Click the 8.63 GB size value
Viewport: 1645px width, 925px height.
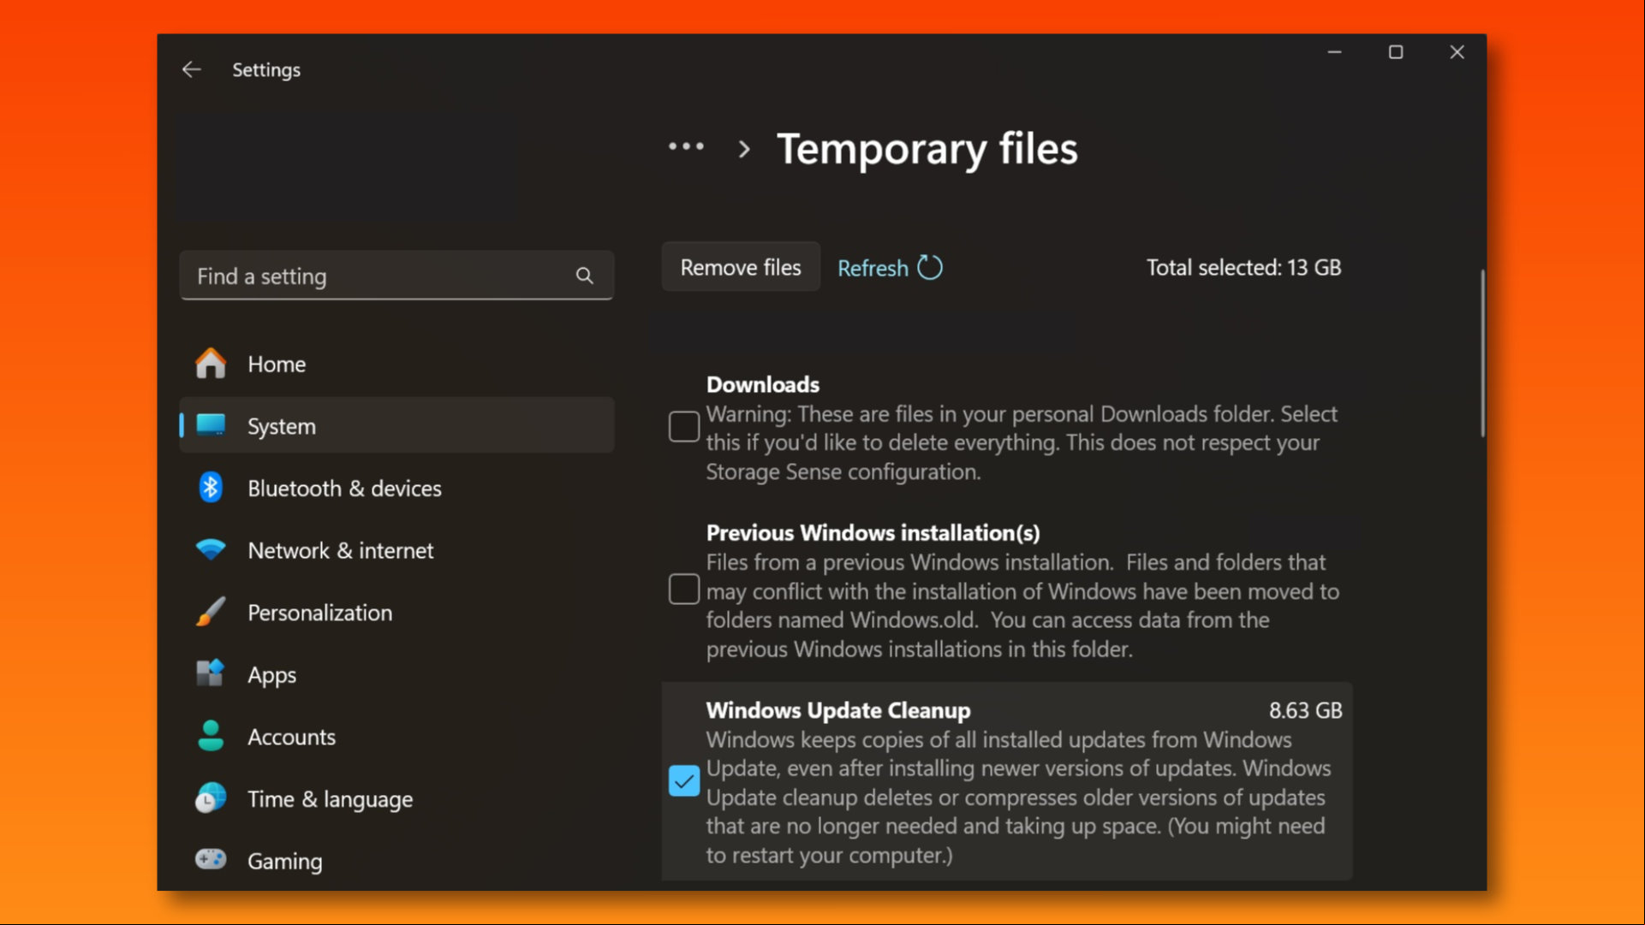pos(1305,710)
